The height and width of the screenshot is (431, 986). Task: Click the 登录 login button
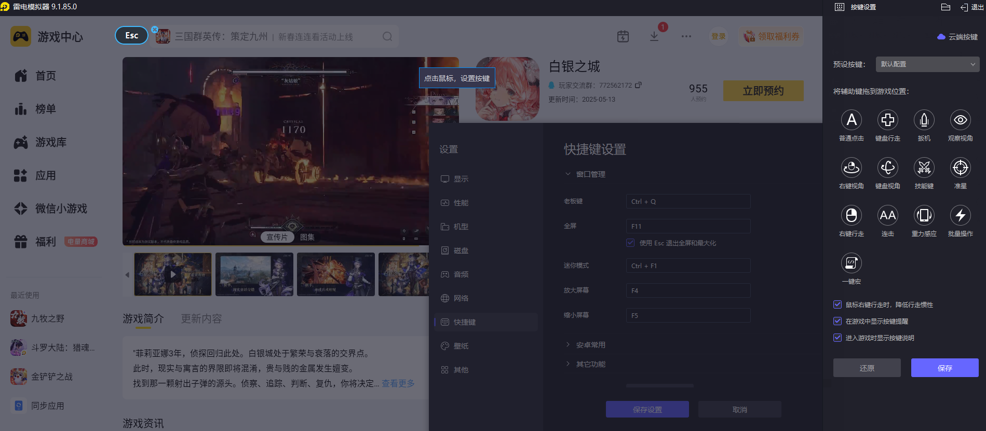pyautogui.click(x=719, y=36)
